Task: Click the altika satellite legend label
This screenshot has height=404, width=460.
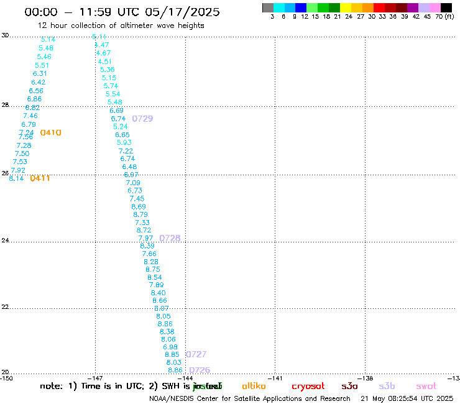Action: click(x=254, y=386)
